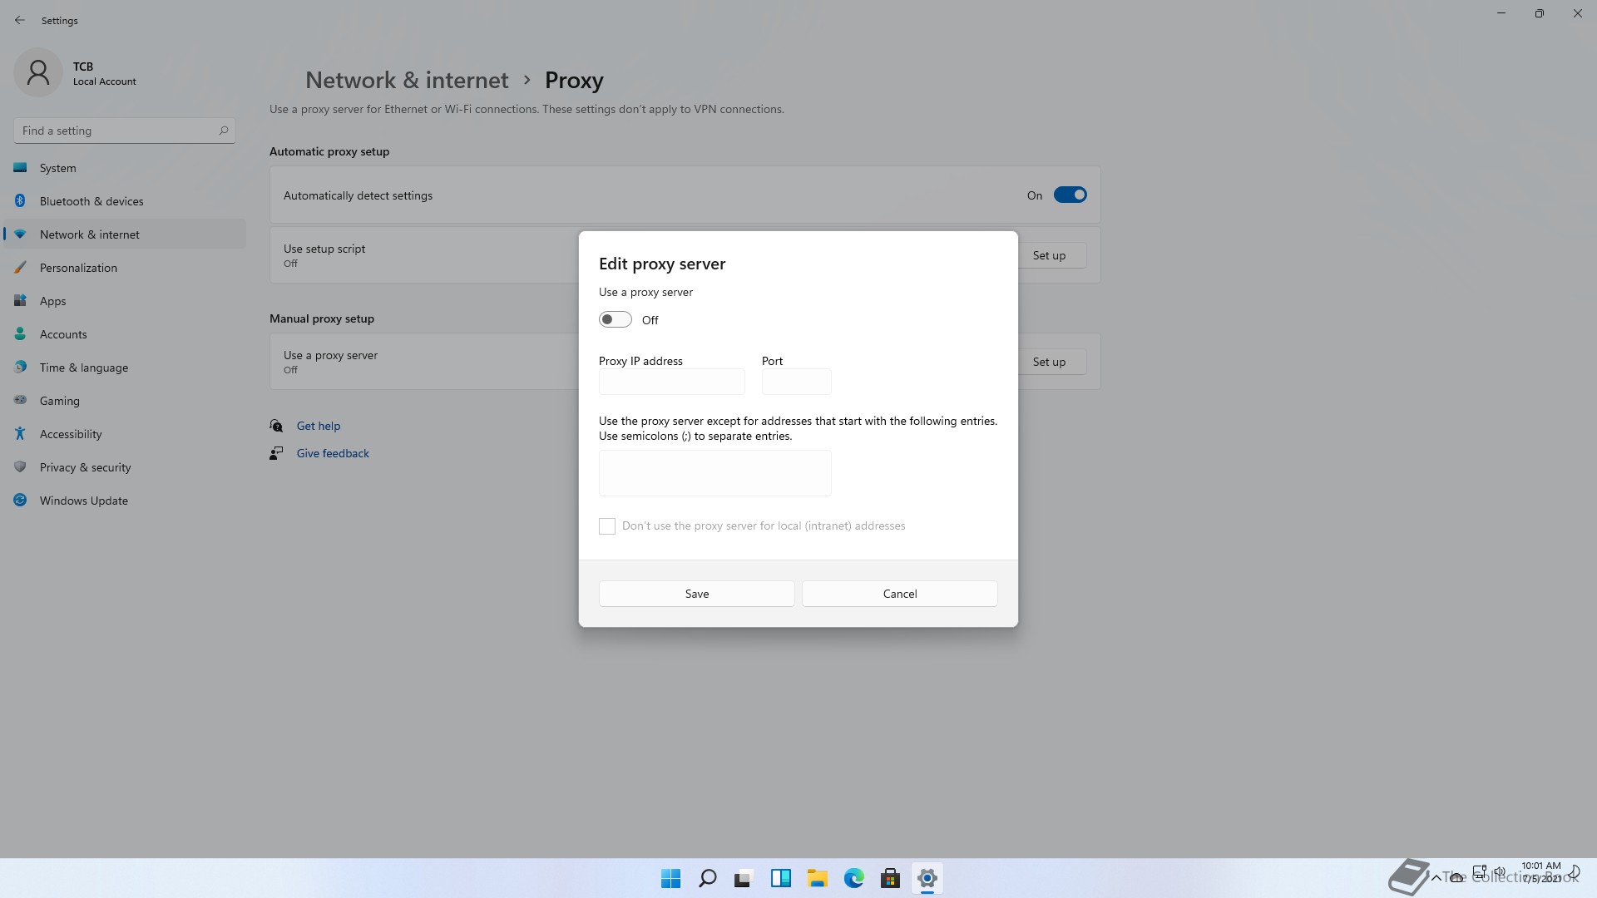The image size is (1597, 898).
Task: Open Bluetooth & devices settings
Action: pos(91,201)
